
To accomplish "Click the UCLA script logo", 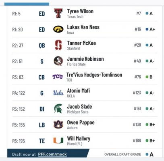I will tap(58, 93).
